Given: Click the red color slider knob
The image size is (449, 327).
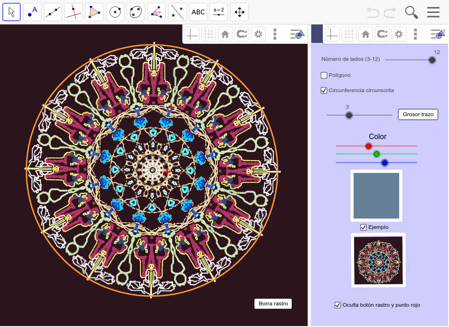Looking at the screenshot, I should [x=368, y=146].
